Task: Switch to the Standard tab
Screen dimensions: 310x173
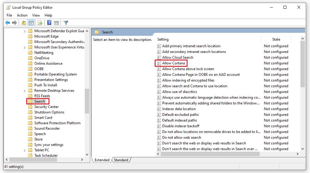Action: [x=121, y=160]
